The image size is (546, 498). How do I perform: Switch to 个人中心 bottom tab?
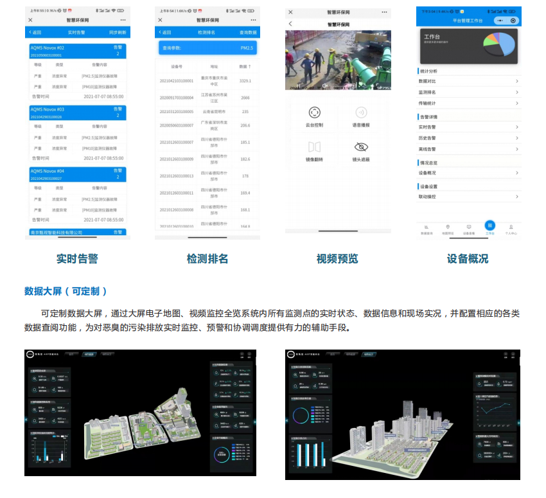tap(511, 229)
